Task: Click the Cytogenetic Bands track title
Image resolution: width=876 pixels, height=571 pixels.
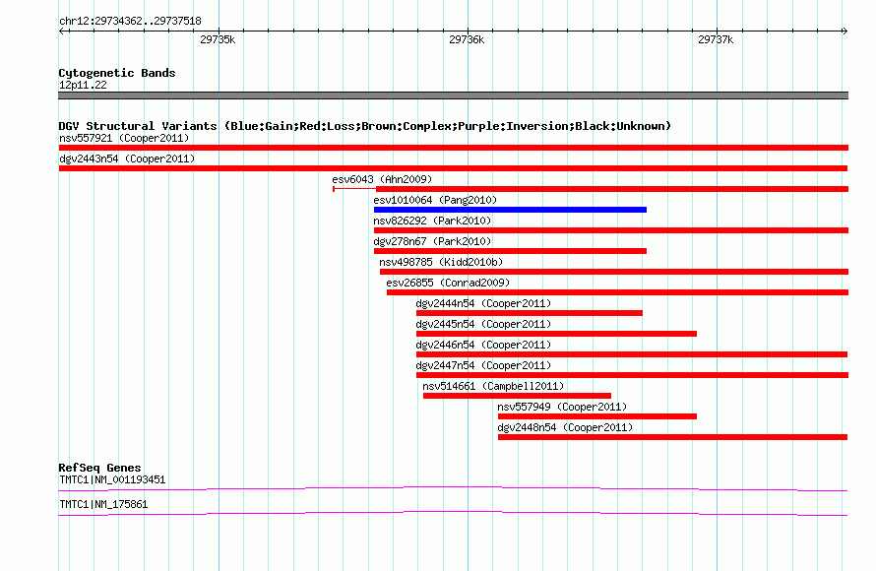Action: (117, 73)
